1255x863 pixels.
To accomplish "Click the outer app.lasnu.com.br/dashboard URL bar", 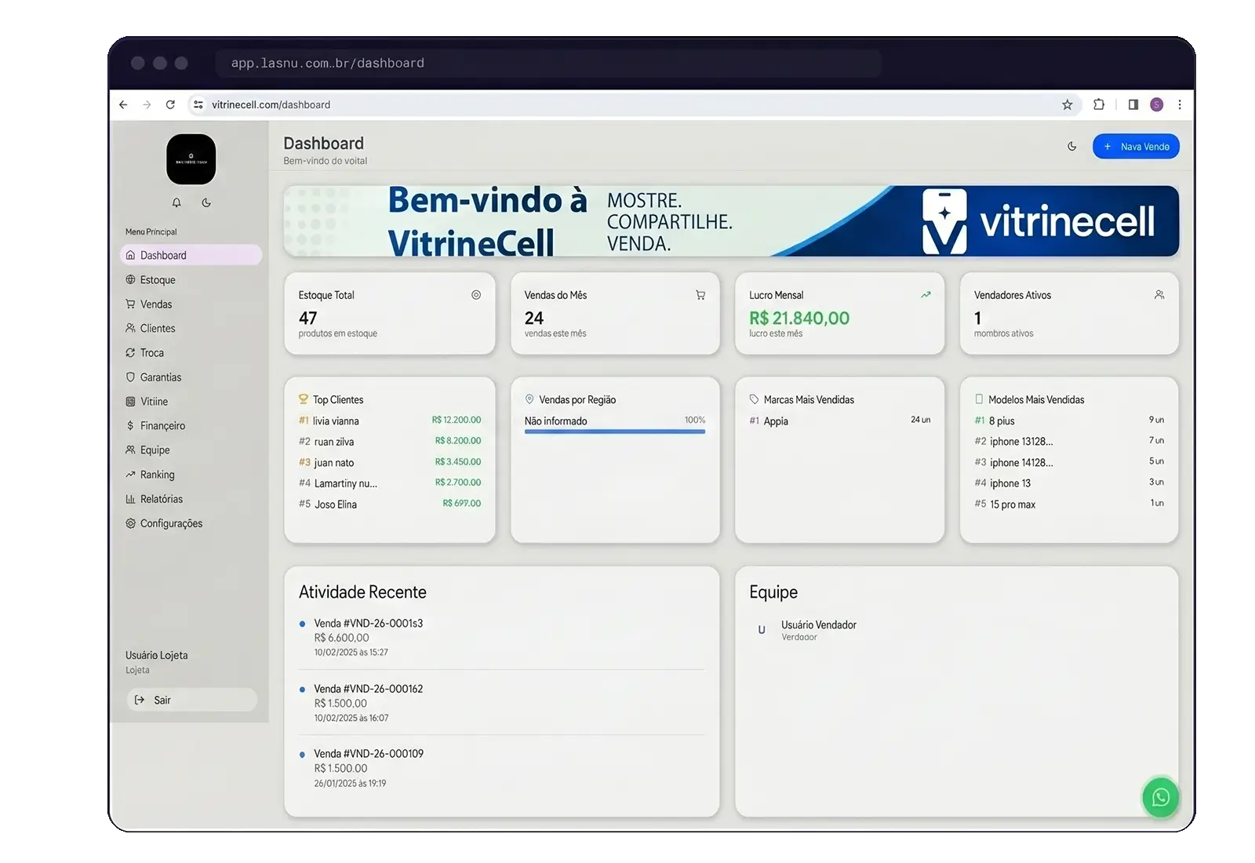I will tap(548, 63).
